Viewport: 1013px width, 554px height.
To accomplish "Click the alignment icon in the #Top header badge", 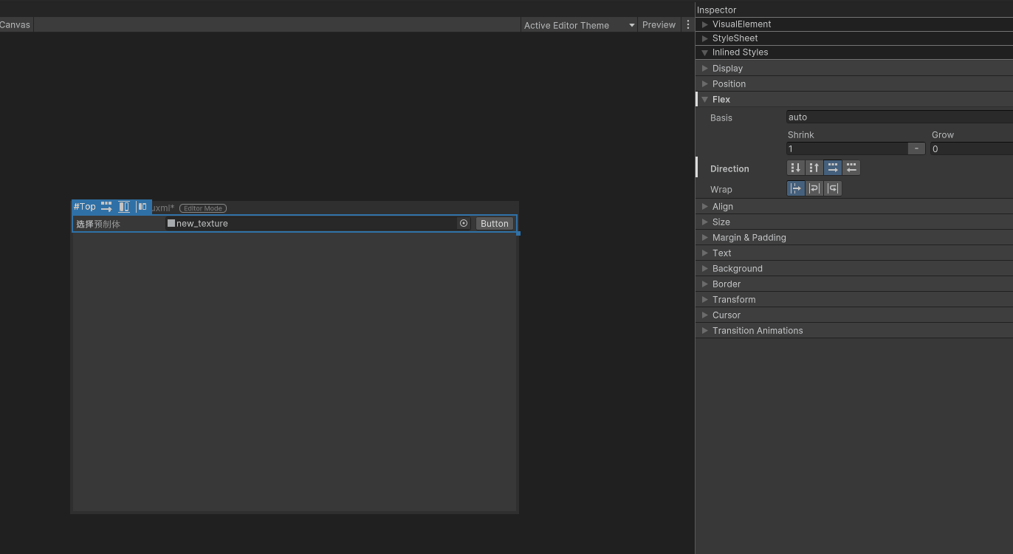I will tap(124, 207).
